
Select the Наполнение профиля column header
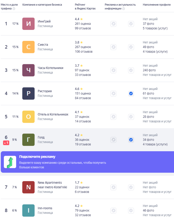(157, 5)
